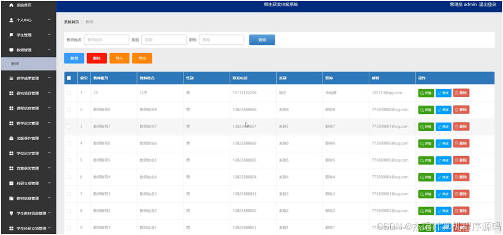Click phone number 15111122296
This screenshot has width=503, height=235.
point(244,93)
